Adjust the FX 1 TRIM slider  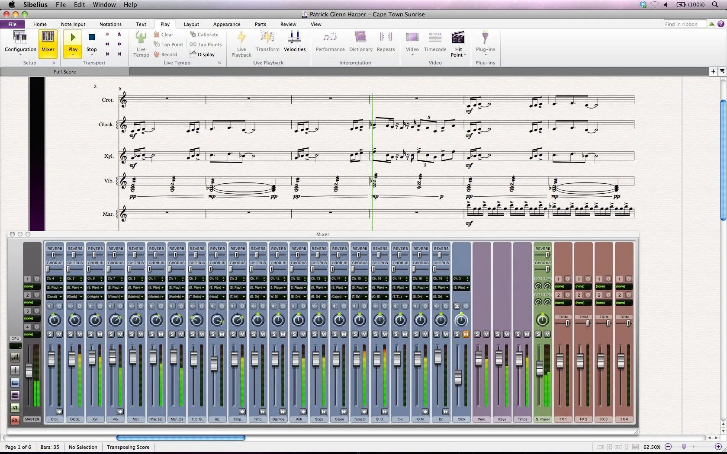click(567, 323)
